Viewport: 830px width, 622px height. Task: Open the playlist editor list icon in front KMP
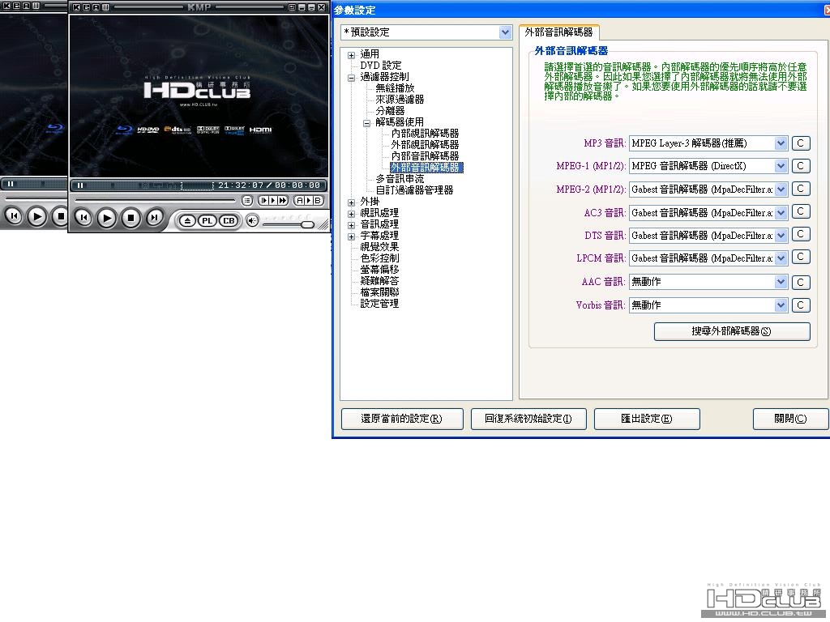pyautogui.click(x=247, y=201)
